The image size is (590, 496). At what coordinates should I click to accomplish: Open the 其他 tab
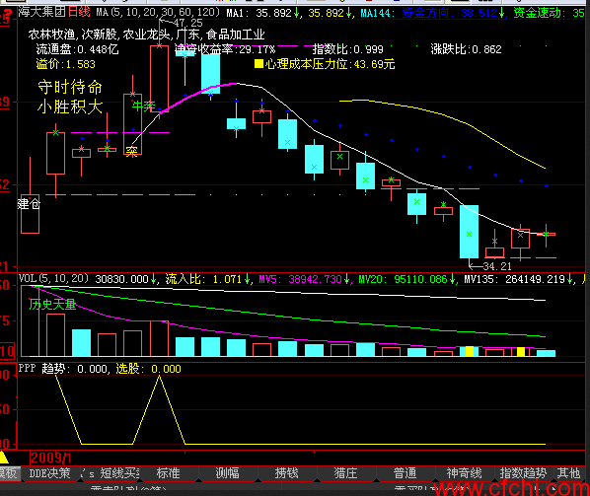[x=569, y=473]
